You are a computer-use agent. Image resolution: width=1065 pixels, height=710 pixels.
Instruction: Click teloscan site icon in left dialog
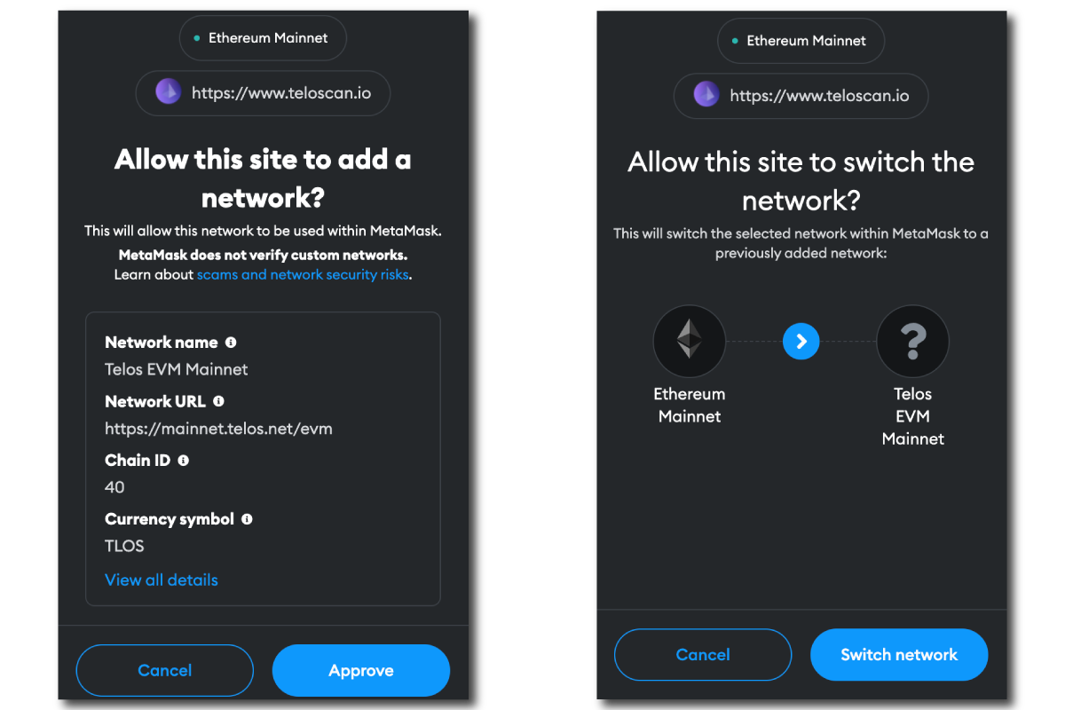coord(169,92)
